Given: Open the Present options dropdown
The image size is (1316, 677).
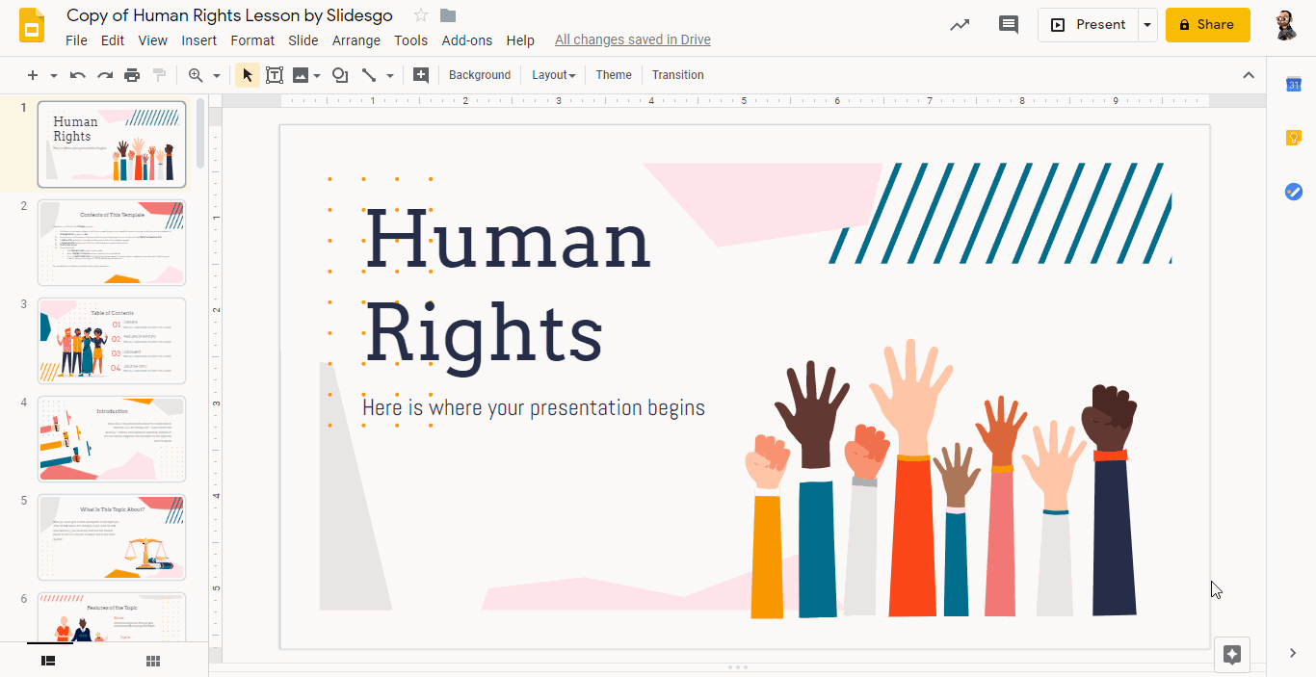Looking at the screenshot, I should tap(1146, 25).
